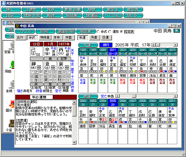Click right arrow of year scrollbar
Viewport: 186px width, 157px height.
point(176,45)
